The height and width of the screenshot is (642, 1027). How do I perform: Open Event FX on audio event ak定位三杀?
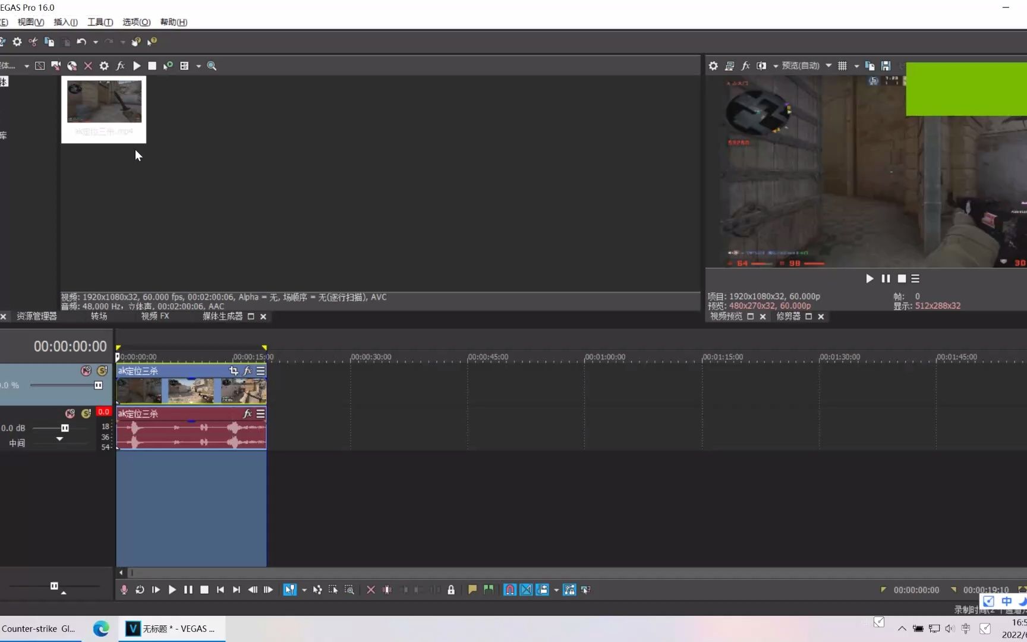pyautogui.click(x=247, y=414)
